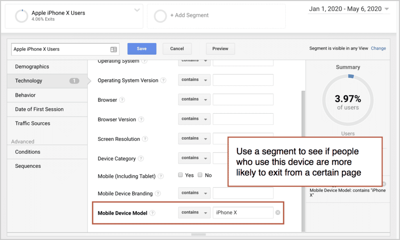This screenshot has width=400, height=240.
Task: Click the segment form vertical scrollbar
Action: [303, 161]
